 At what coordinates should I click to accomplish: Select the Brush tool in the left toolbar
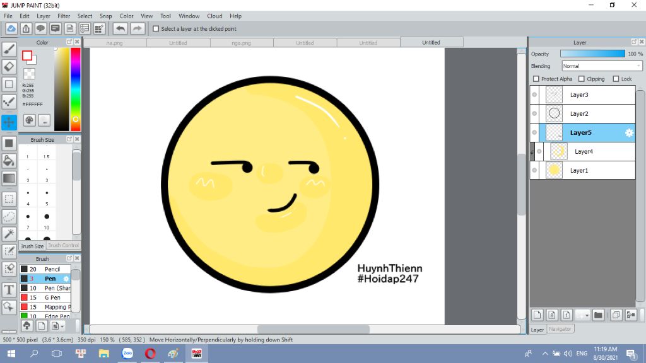click(x=9, y=49)
